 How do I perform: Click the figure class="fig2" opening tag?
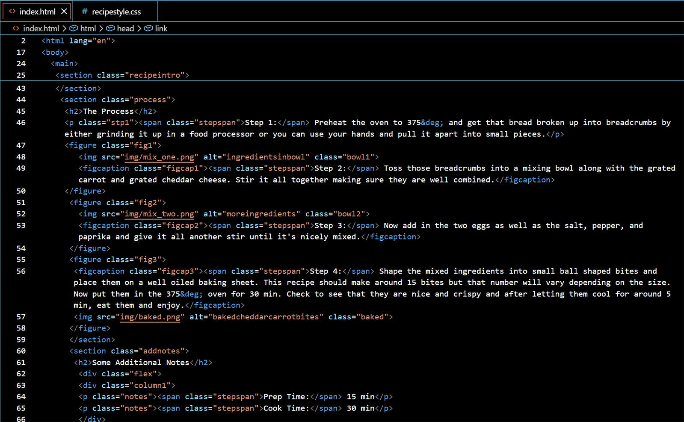[x=118, y=203]
